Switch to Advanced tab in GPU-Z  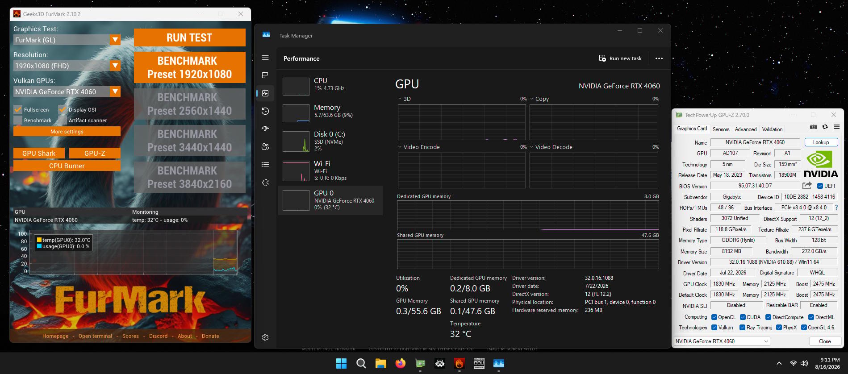click(746, 129)
